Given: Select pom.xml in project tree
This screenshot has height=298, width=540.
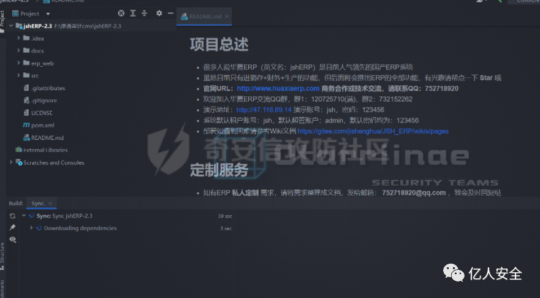Looking at the screenshot, I should [x=42, y=126].
